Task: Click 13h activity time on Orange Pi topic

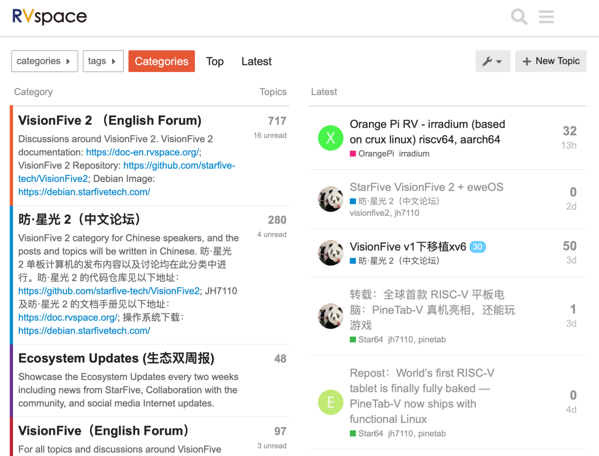Action: click(x=569, y=145)
